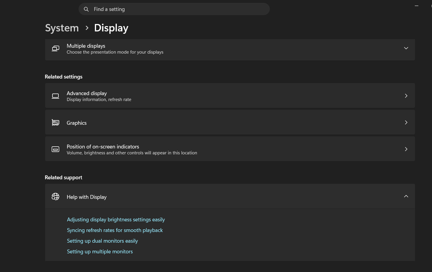Click the on-screen indicators position icon
Viewport: 432px width, 272px height.
(55, 149)
